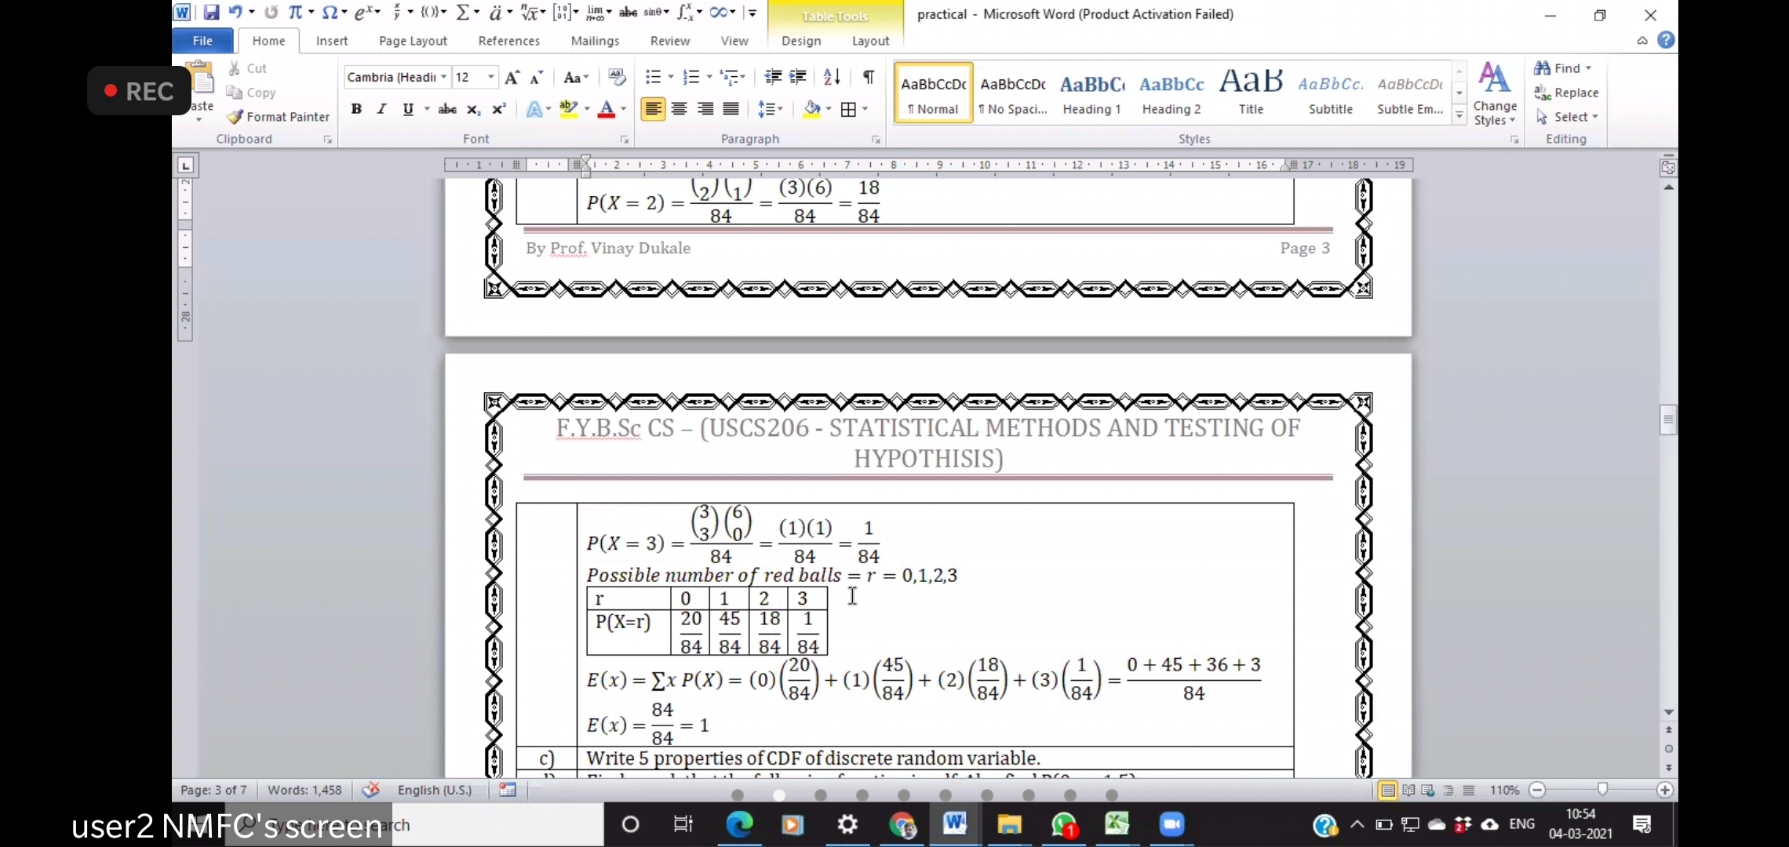
Task: Expand the Find dropdown arrow
Action: [1589, 68]
